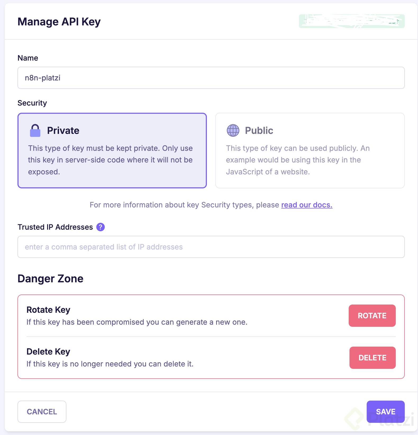Viewport: 418px width, 435px height.
Task: Click the "Delete Key" title text
Action: (48, 351)
